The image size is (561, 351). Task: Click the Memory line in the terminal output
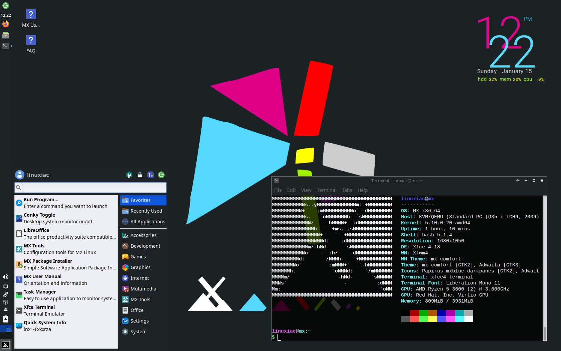437,301
